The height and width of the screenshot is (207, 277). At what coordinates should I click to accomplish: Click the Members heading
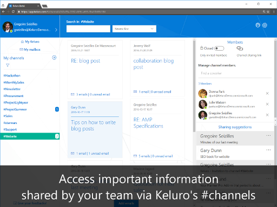pyautogui.click(x=235, y=42)
